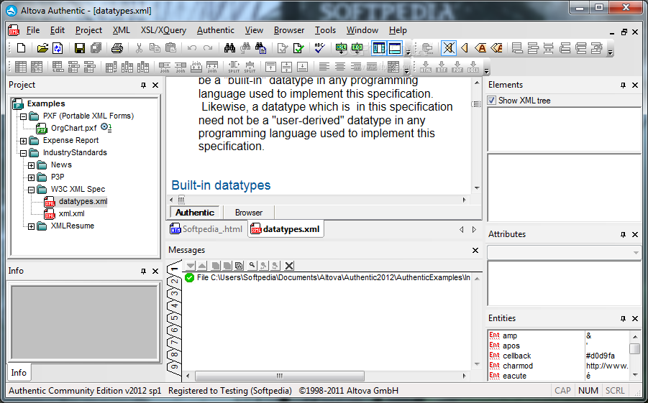
Task: Select xml.xml in project tree
Action: pos(71,213)
